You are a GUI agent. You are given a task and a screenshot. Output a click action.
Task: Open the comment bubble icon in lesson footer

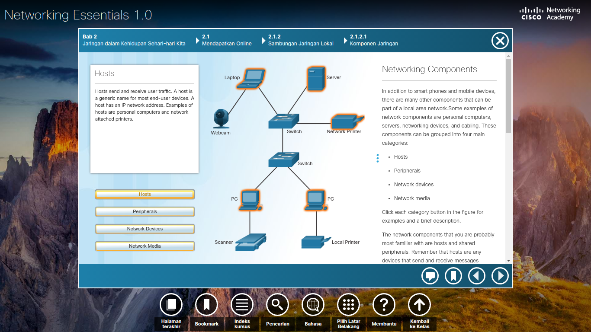(x=430, y=275)
